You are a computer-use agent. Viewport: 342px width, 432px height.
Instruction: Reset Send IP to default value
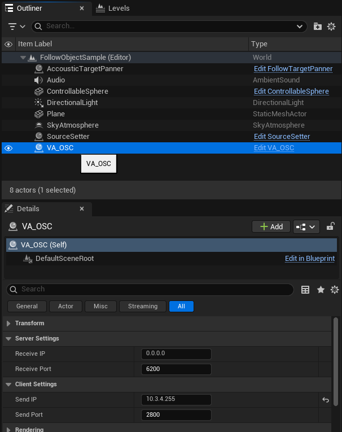[x=326, y=400]
